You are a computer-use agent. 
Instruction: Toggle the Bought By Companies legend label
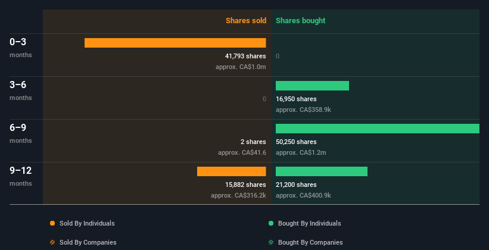click(310, 242)
